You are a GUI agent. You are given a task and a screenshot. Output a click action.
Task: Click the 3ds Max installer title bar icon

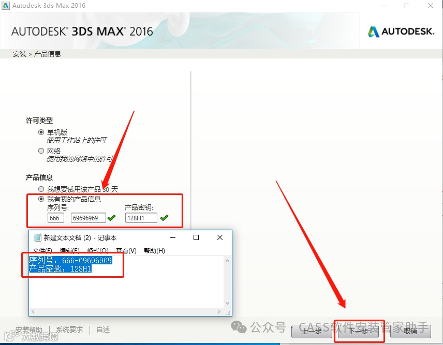click(x=5, y=6)
